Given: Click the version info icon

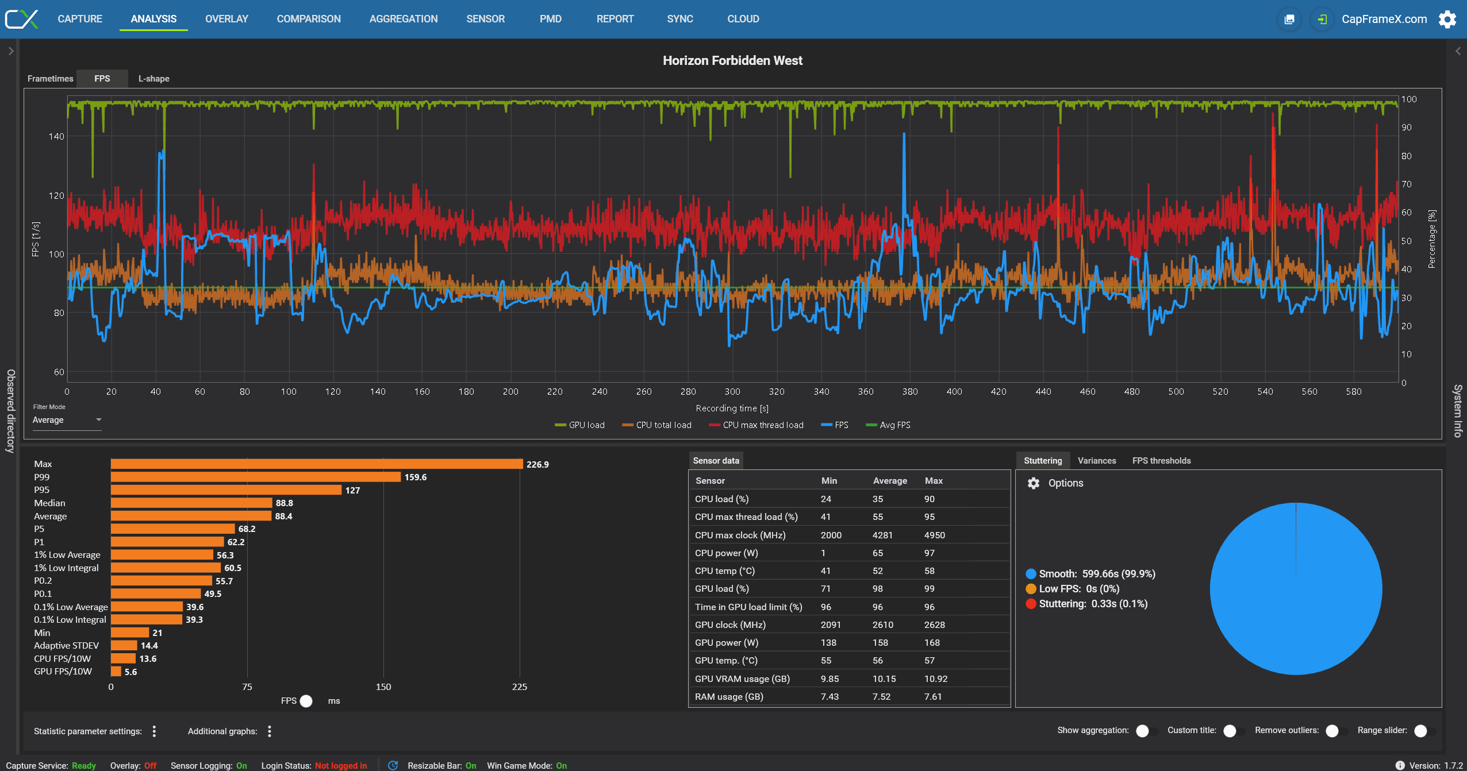Looking at the screenshot, I should coord(1400,765).
